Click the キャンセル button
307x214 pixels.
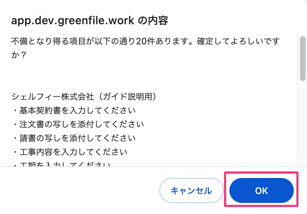pos(192,190)
